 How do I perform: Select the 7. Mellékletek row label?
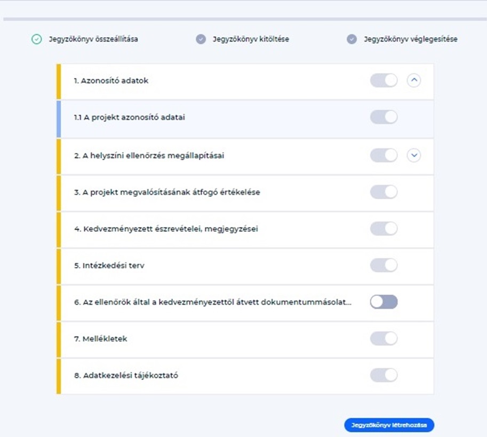pyautogui.click(x=101, y=338)
